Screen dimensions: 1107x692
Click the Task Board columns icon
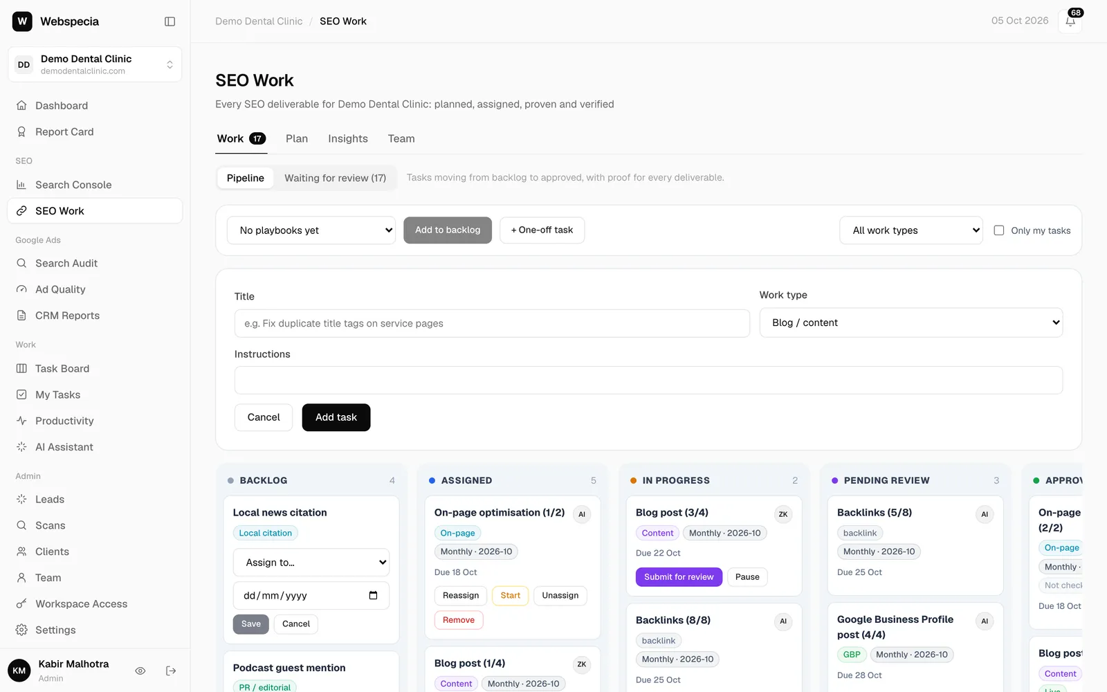(21, 369)
